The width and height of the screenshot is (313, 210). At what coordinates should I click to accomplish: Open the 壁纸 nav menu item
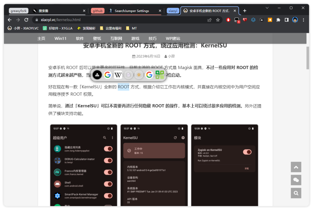pos(97,39)
